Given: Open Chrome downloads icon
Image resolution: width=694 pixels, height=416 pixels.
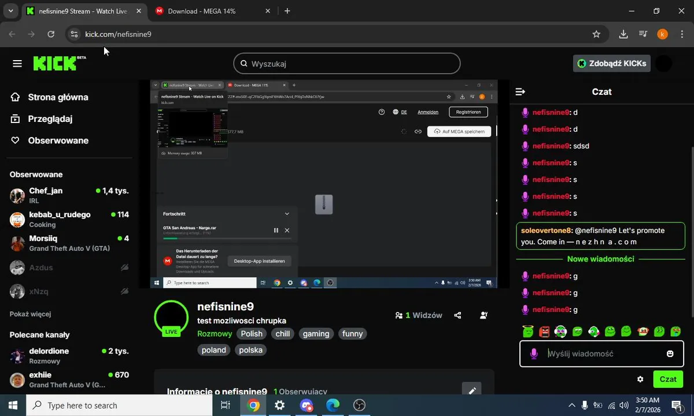Looking at the screenshot, I should [x=623, y=34].
